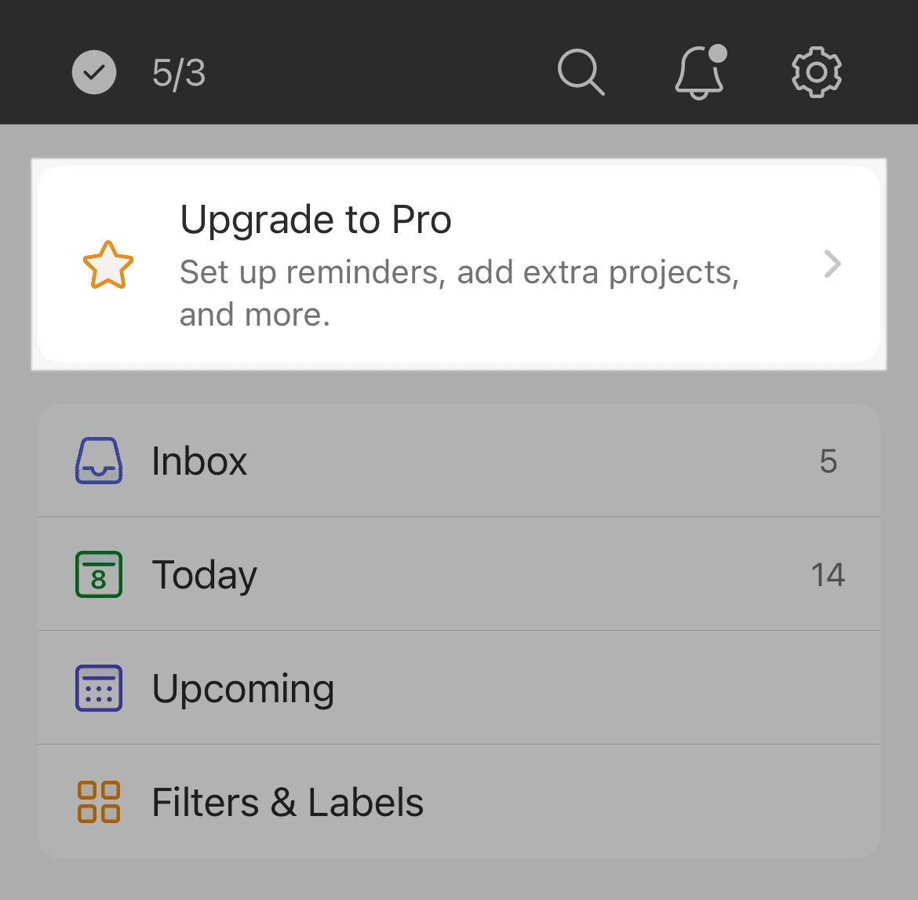Click the orange star upgrade icon
The height and width of the screenshot is (900, 918).
click(108, 266)
